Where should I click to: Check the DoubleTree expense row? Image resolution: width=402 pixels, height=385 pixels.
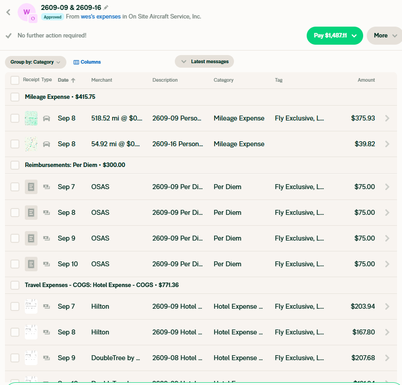point(15,358)
